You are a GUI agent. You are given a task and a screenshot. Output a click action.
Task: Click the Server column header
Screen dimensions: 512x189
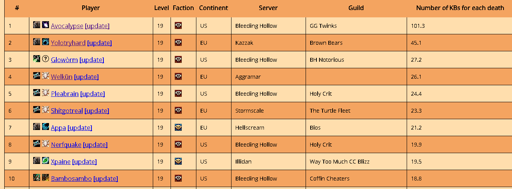coord(268,8)
